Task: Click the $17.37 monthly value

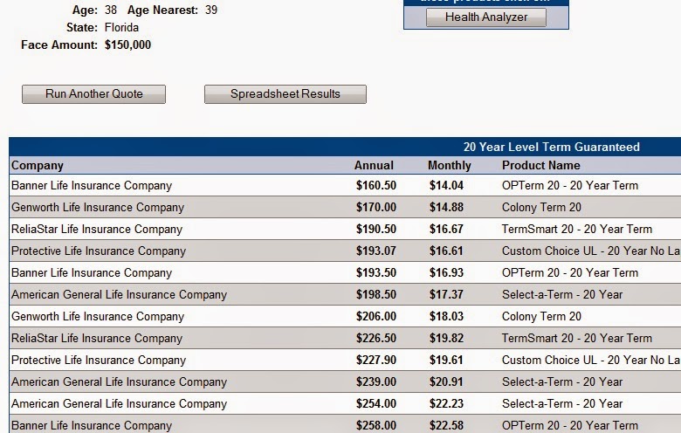Action: pos(446,294)
